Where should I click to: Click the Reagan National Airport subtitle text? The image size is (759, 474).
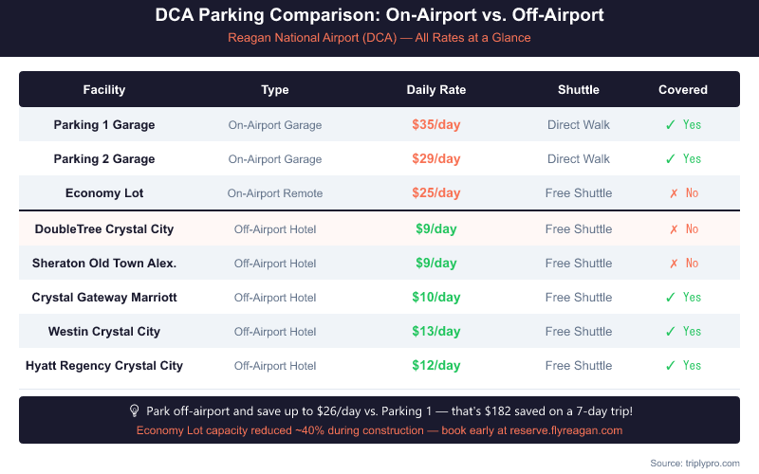coord(379,38)
